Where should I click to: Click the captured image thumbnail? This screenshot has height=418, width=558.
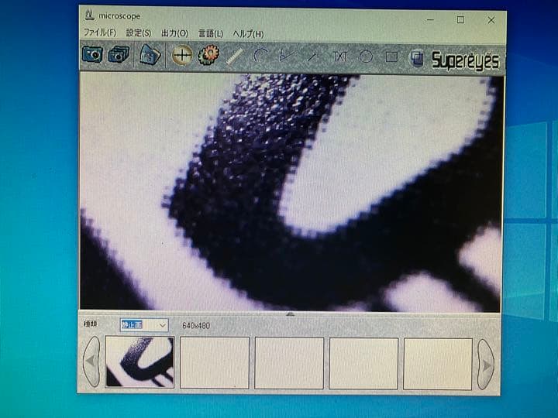pyautogui.click(x=139, y=361)
